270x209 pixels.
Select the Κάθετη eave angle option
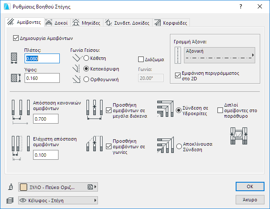(x=86, y=58)
